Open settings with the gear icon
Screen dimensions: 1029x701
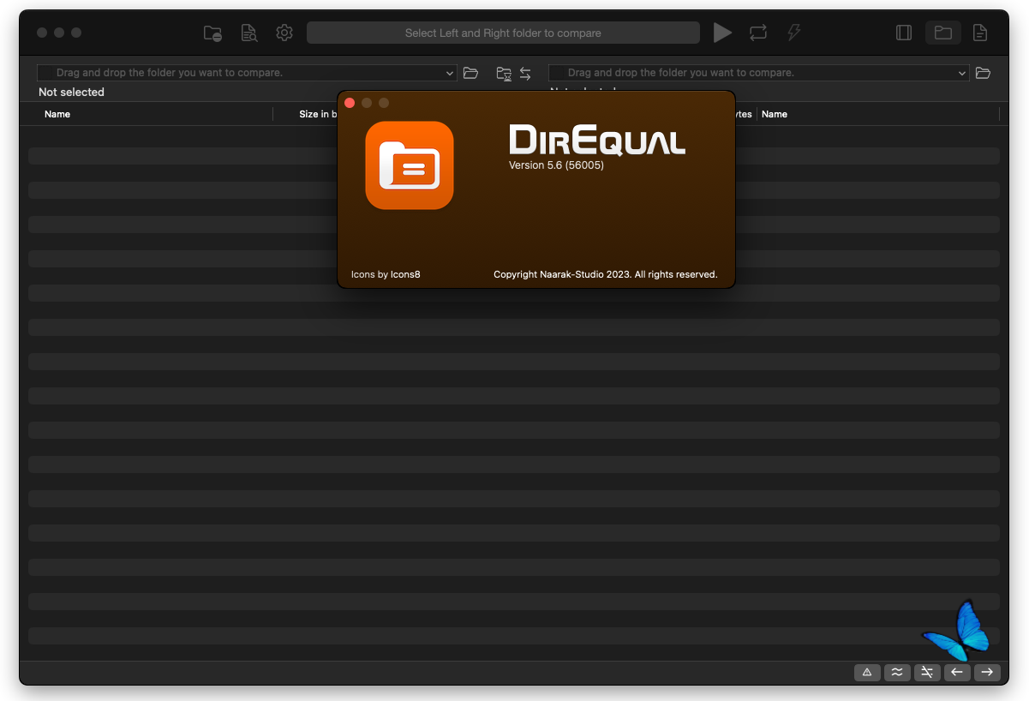[x=284, y=33]
